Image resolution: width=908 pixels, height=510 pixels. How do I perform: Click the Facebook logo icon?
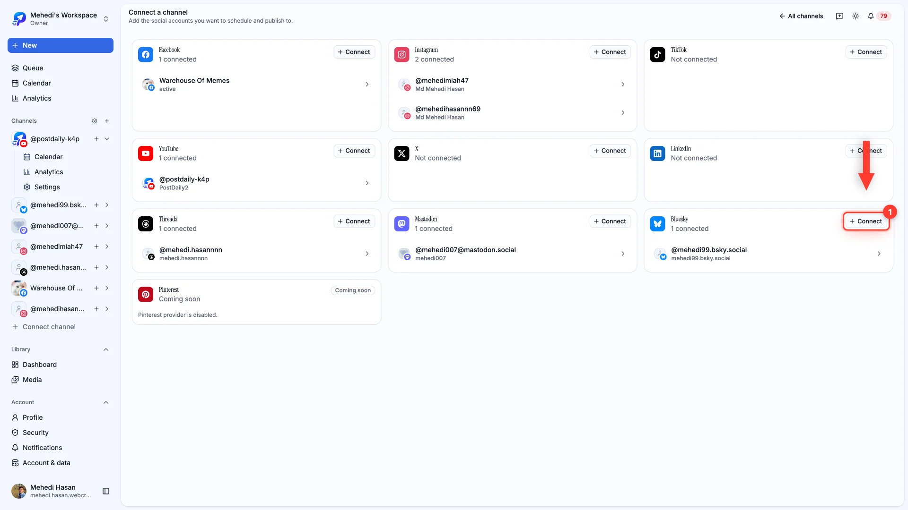(146, 54)
